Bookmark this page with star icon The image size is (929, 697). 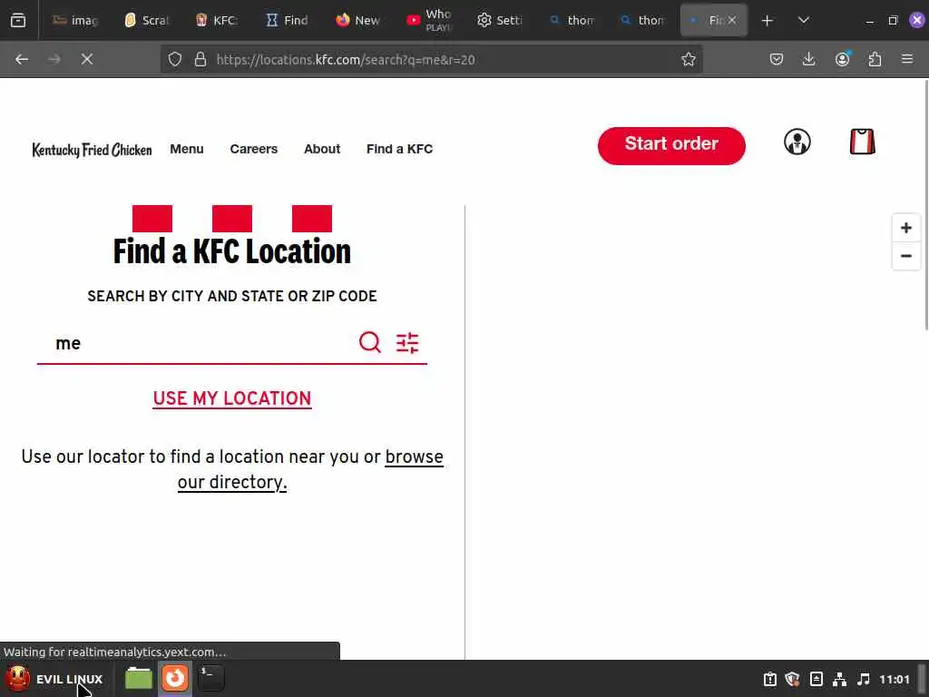pyautogui.click(x=688, y=59)
